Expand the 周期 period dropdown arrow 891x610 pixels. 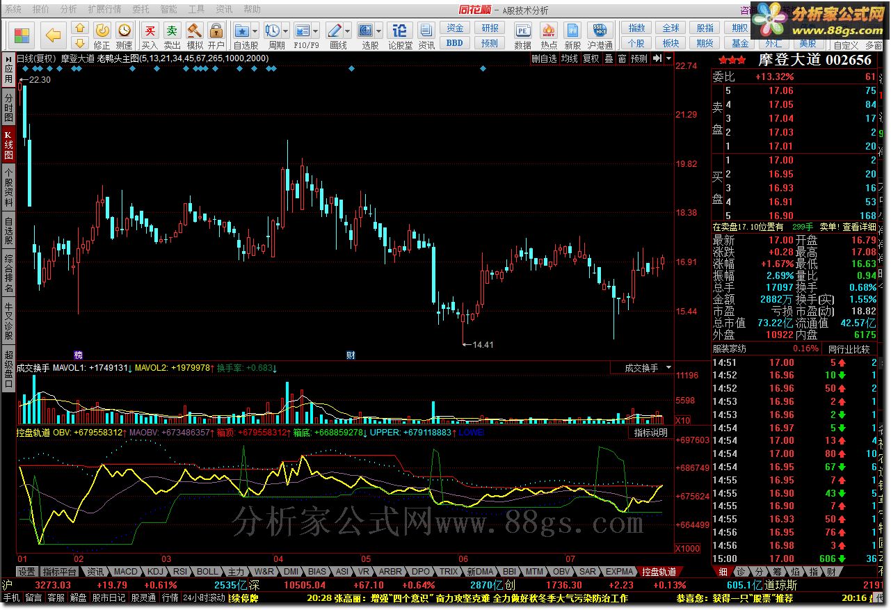(x=285, y=31)
